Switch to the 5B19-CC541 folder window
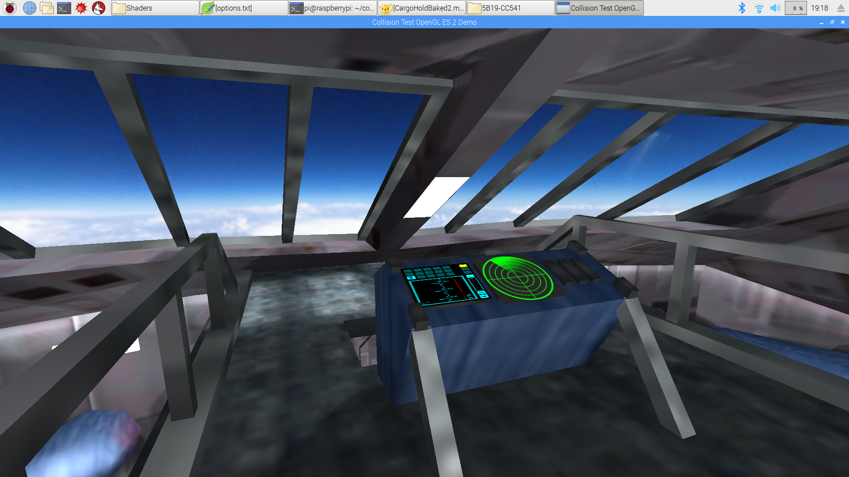Viewport: 849px width, 477px height. click(x=510, y=8)
